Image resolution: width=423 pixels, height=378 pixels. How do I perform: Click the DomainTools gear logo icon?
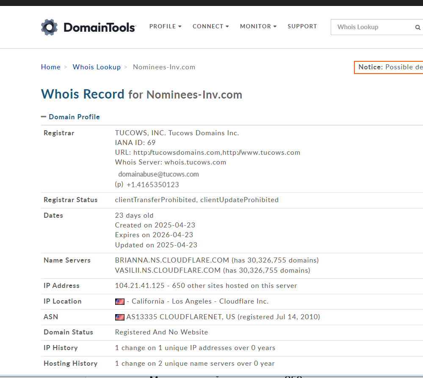[50, 27]
